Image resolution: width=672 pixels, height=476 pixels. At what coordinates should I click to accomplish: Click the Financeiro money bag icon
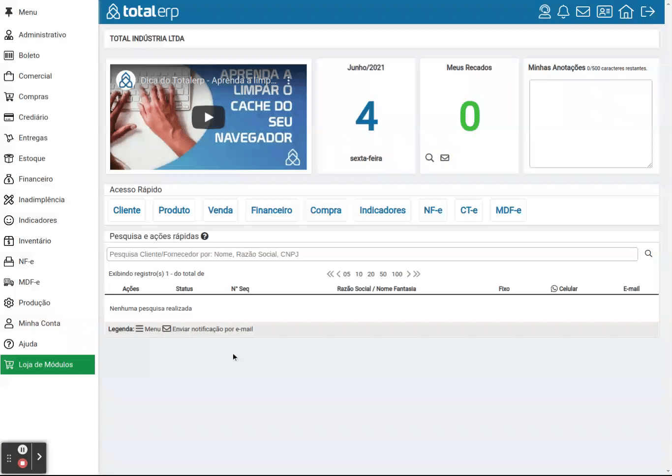(x=9, y=179)
